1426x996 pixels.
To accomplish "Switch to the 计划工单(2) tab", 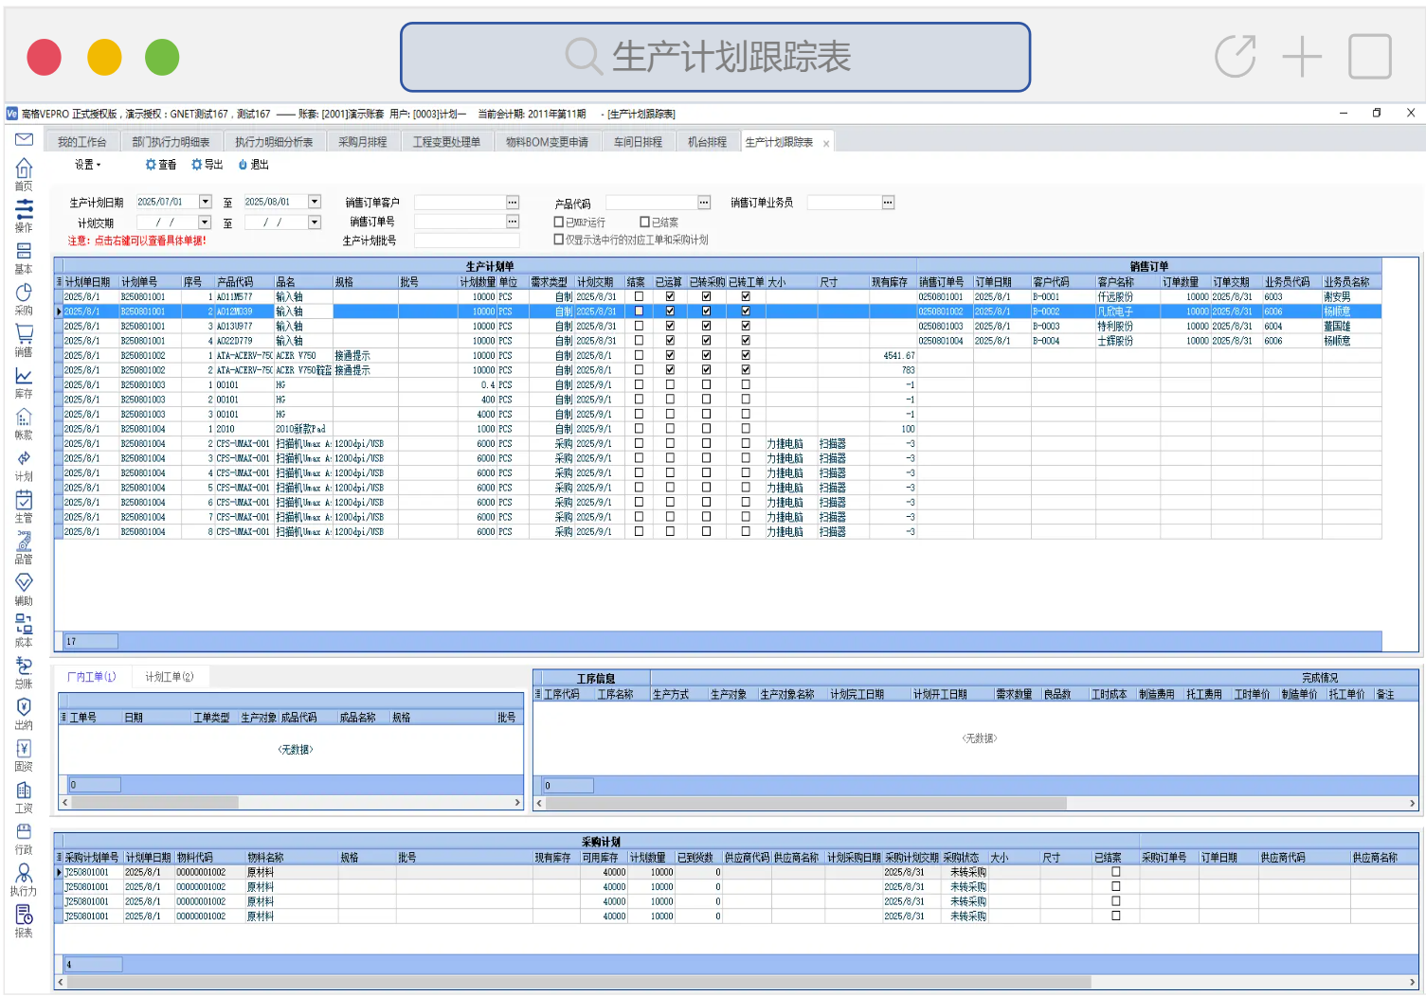I will (x=169, y=677).
